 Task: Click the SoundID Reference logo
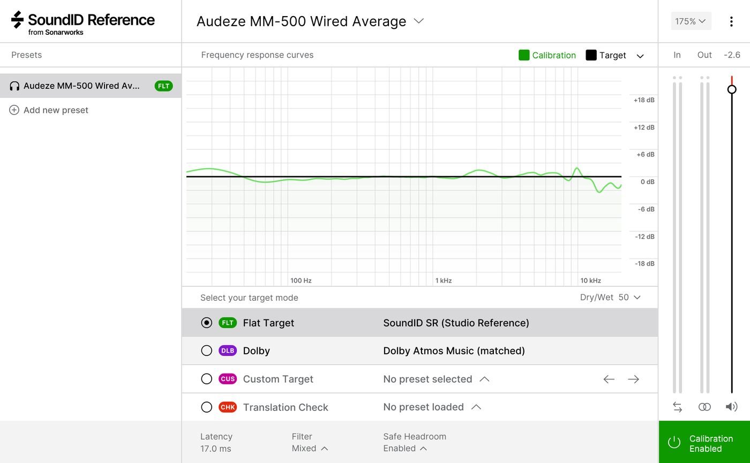[83, 22]
